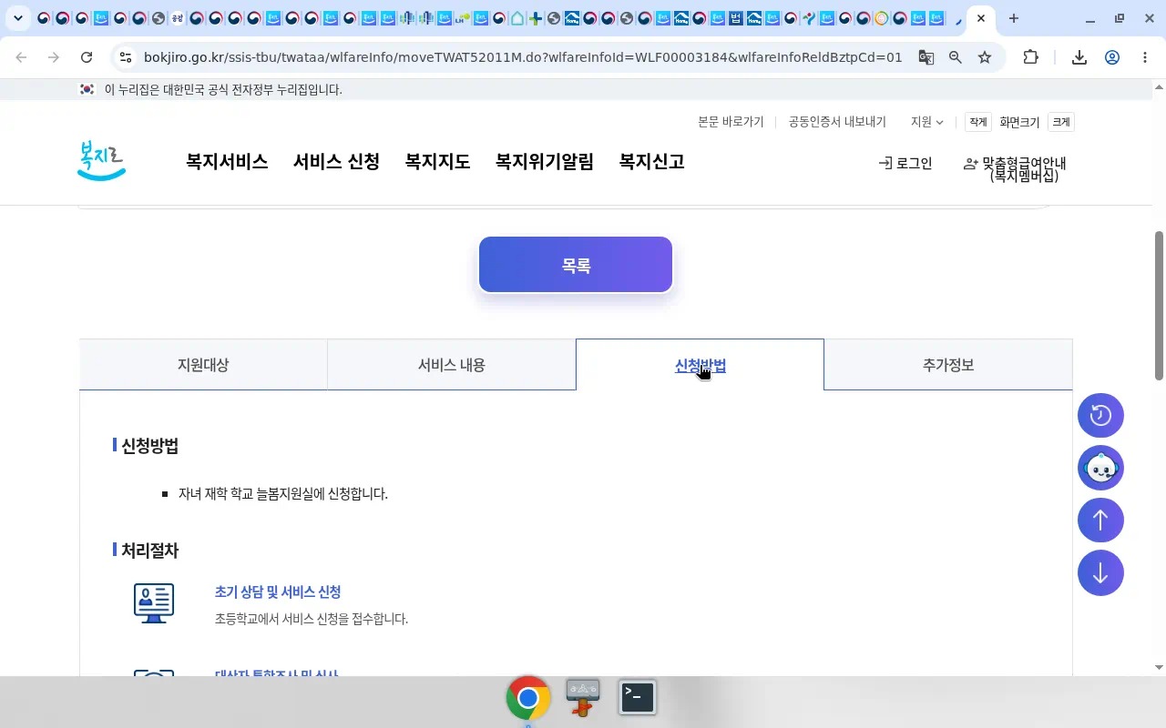Screen dimensions: 1166x728
Task: Launch Chrome from the dock
Action: [528, 698]
